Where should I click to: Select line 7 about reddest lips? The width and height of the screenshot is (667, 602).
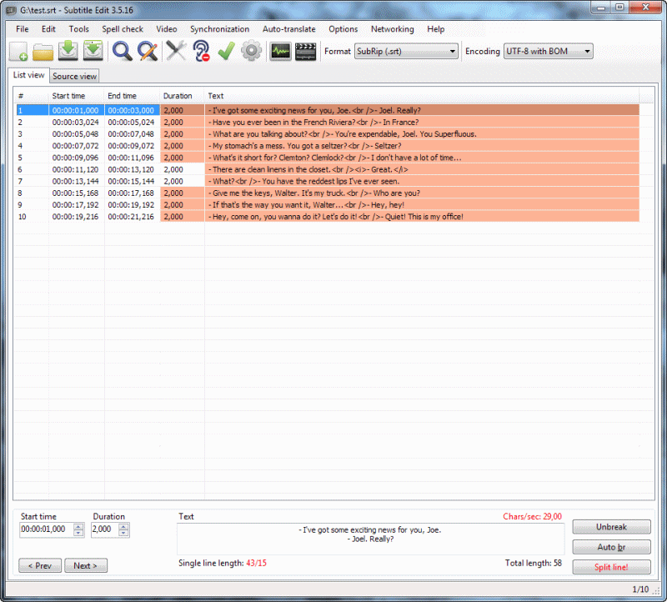tap(328, 181)
